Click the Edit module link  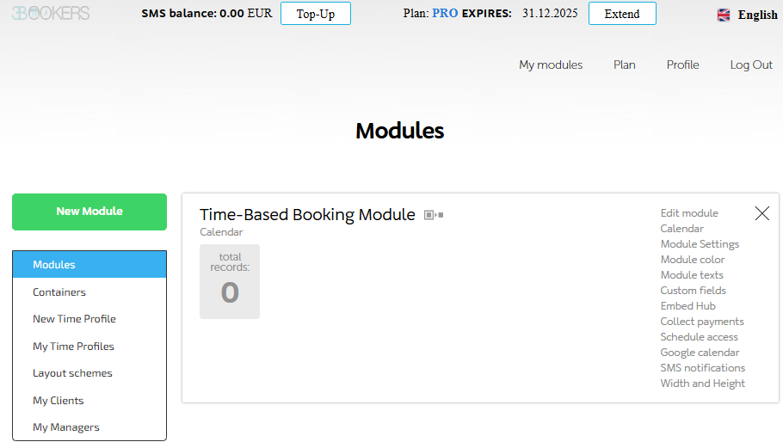point(689,213)
